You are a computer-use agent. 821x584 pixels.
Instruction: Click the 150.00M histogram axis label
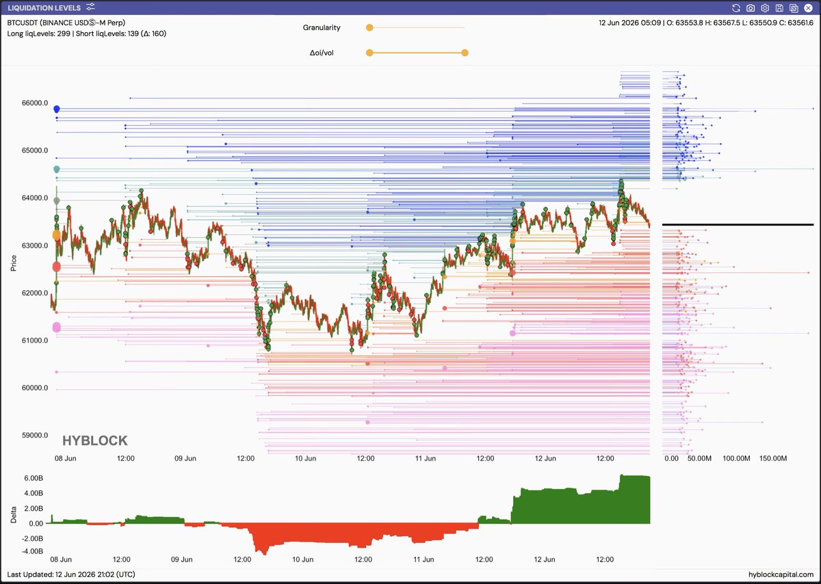tap(774, 458)
